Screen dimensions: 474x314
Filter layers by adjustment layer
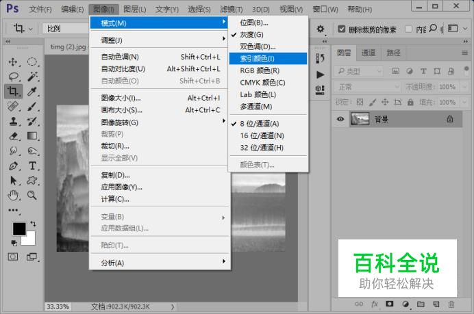click(410, 71)
